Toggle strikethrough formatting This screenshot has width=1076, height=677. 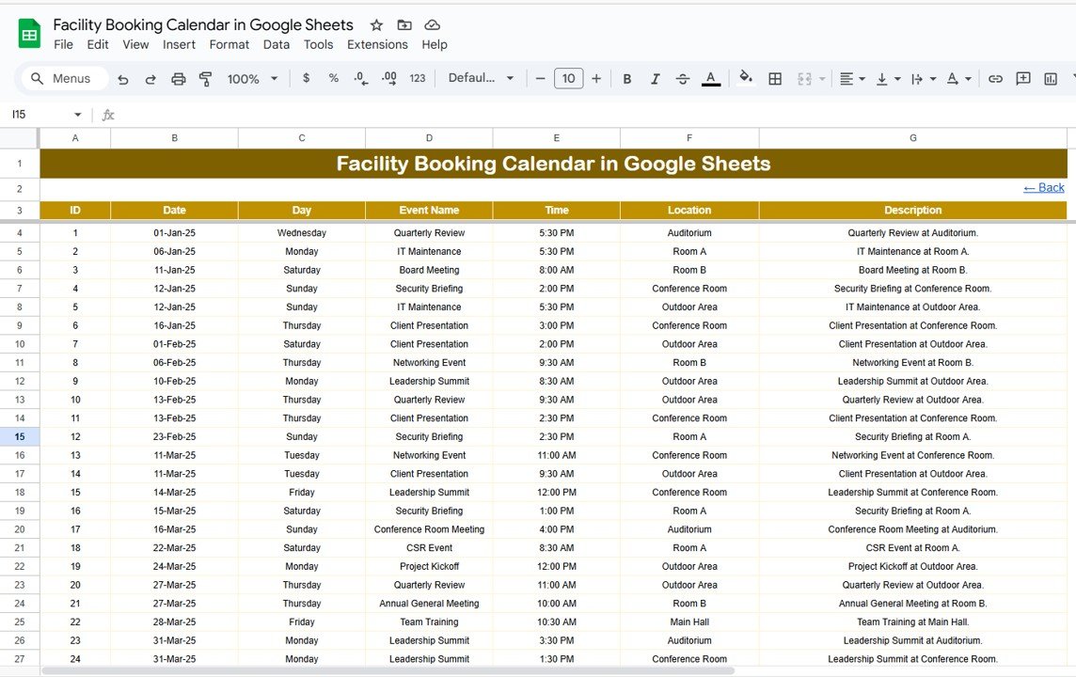pyautogui.click(x=683, y=79)
